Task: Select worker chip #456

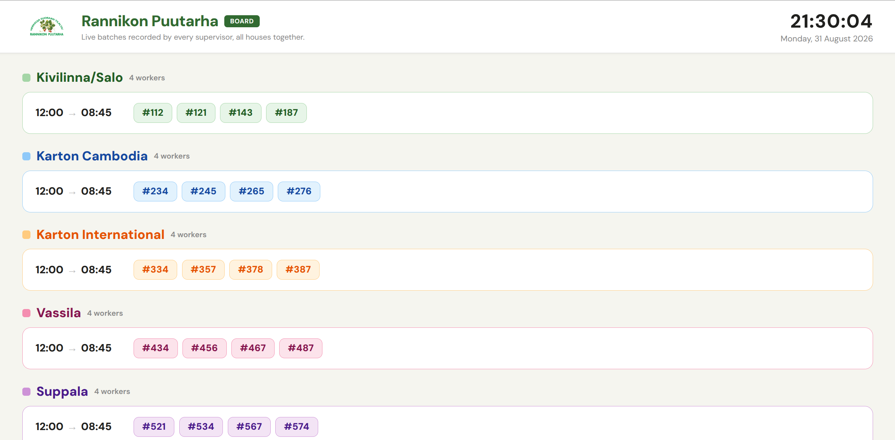Action: tap(204, 348)
